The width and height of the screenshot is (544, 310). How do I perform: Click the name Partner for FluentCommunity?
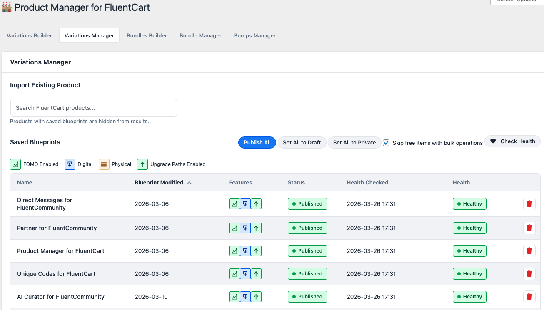(57, 228)
